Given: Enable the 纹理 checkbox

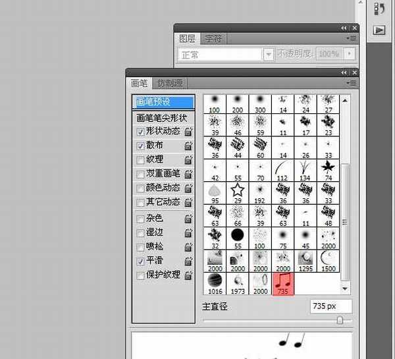Looking at the screenshot, I should 140,160.
